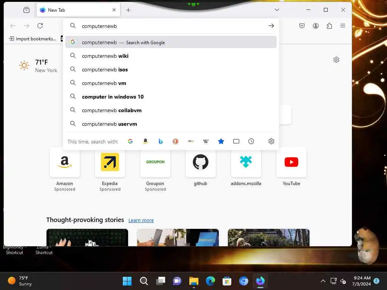Search this time with DuckDuckGo icon

175,141
